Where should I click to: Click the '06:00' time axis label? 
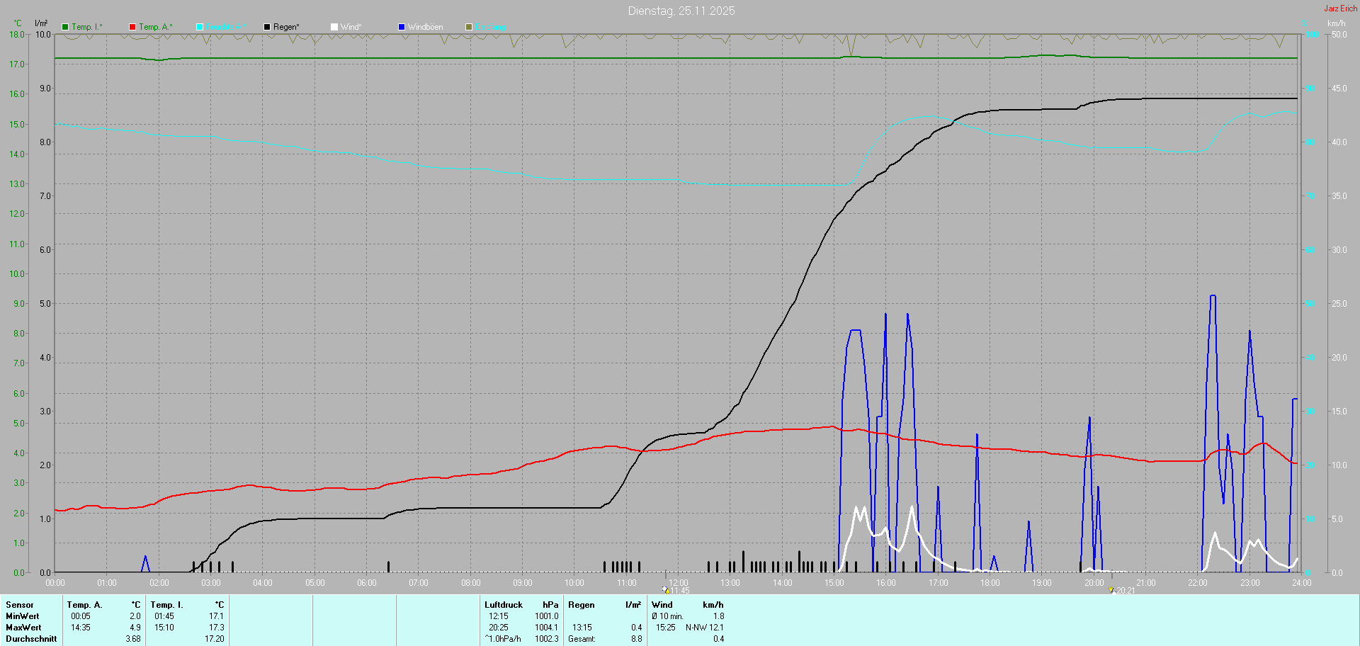[x=367, y=583]
